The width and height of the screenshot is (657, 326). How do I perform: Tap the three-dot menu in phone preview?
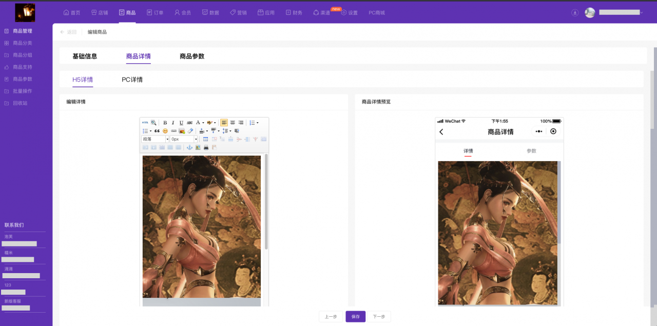tap(538, 131)
